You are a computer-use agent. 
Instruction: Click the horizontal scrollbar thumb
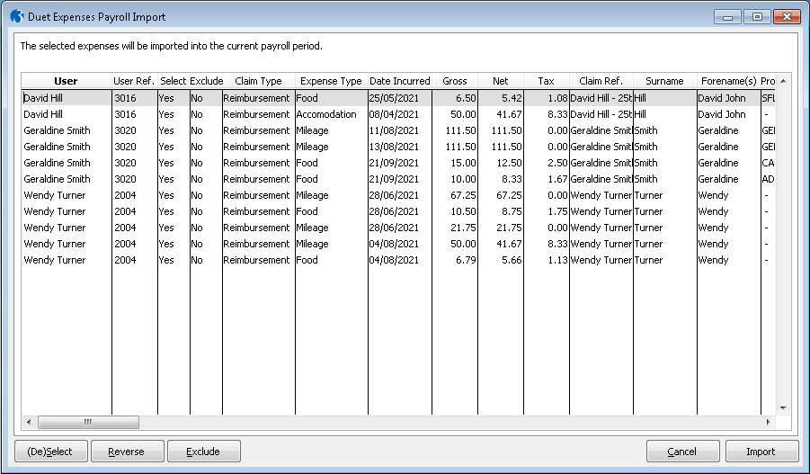[x=88, y=423]
